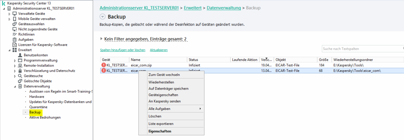Open Quarantäne in the tree
The height and width of the screenshot is (140, 404).
point(38,107)
